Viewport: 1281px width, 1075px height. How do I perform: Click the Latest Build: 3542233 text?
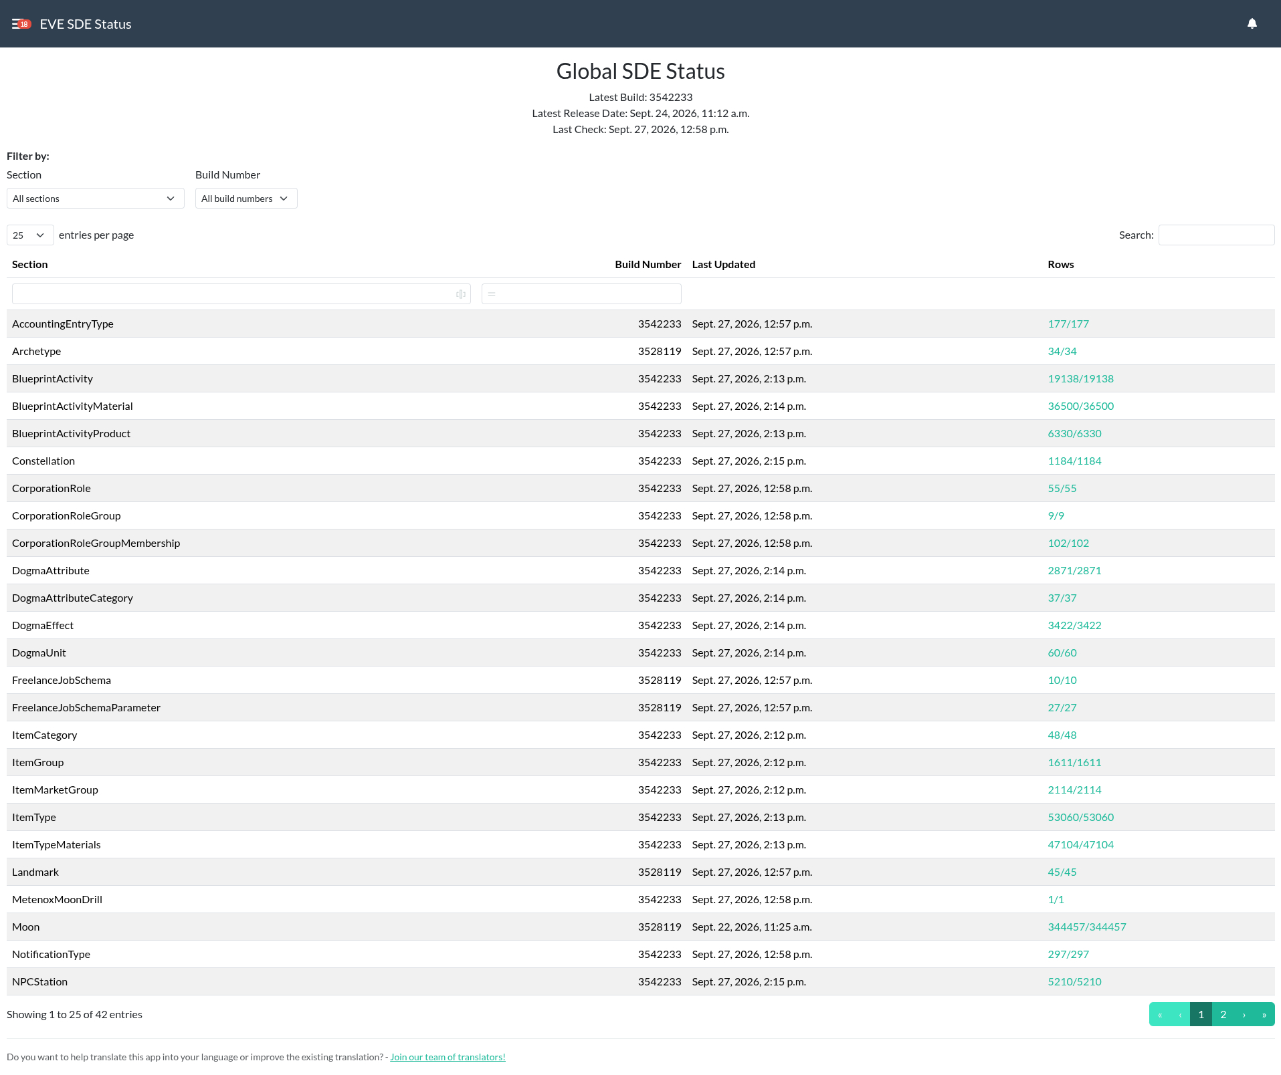[641, 98]
